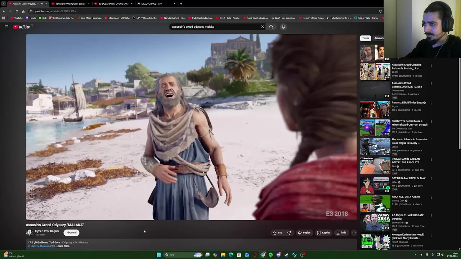Open a new browser tab with plus
Image resolution: width=461 pixels, height=259 pixels.
(x=181, y=4)
